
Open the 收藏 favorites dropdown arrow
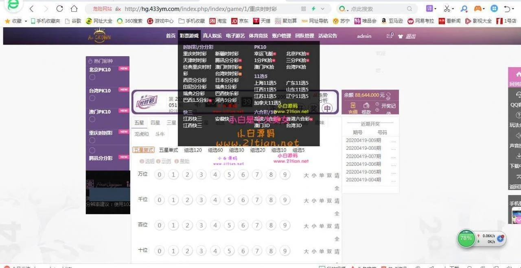point(26,21)
